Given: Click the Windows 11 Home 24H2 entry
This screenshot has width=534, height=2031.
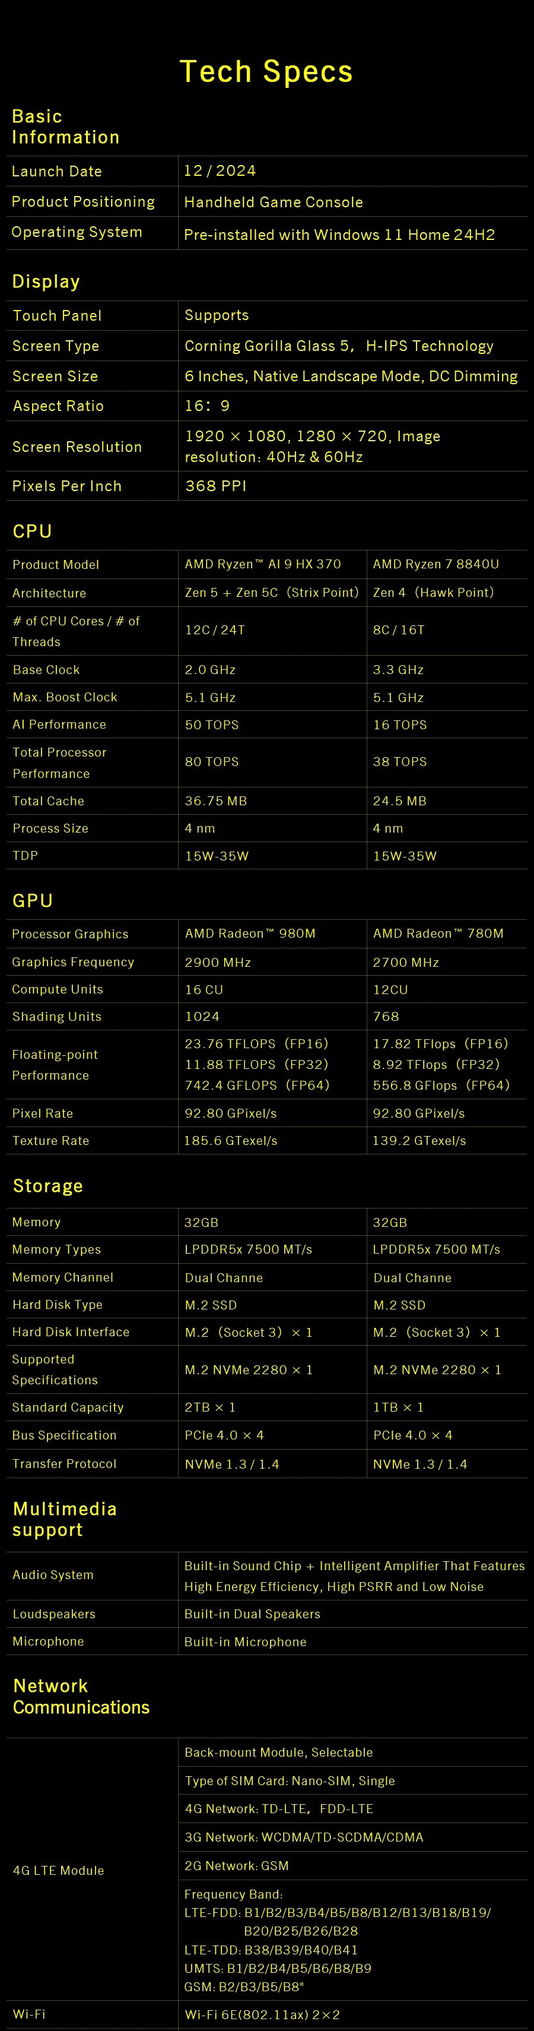Looking at the screenshot, I should [x=339, y=234].
